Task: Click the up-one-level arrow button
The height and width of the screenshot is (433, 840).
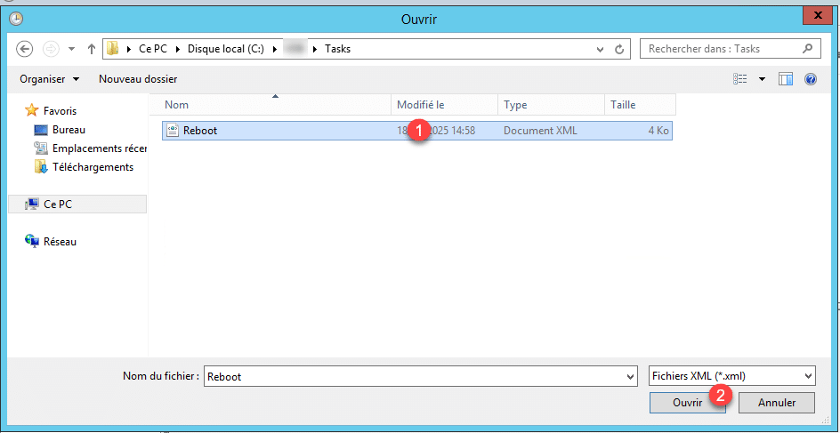Action: pos(91,49)
